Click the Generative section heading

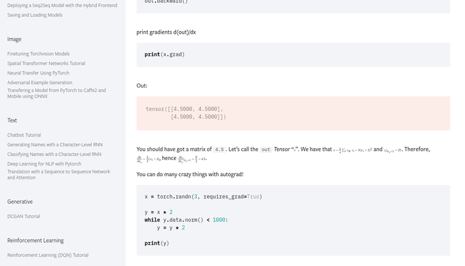tap(20, 202)
